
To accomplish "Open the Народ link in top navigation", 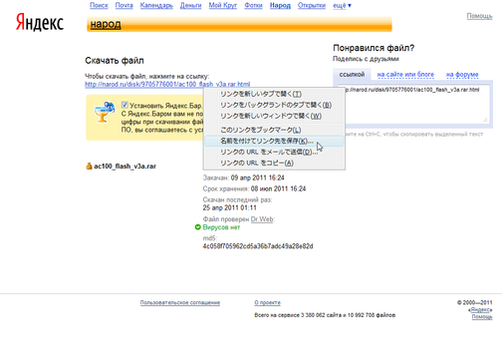I will click(280, 5).
